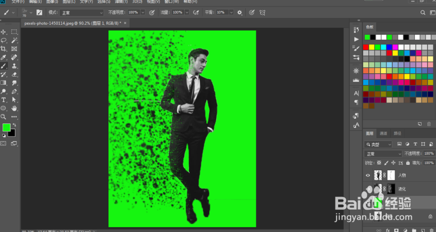Select the Healing Brush tool

(x=14, y=57)
